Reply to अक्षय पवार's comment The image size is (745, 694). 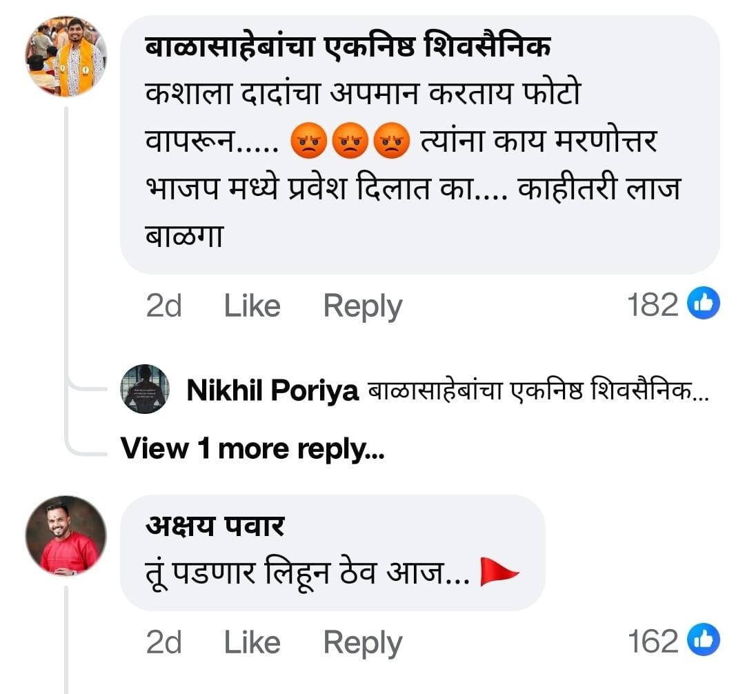tap(362, 642)
